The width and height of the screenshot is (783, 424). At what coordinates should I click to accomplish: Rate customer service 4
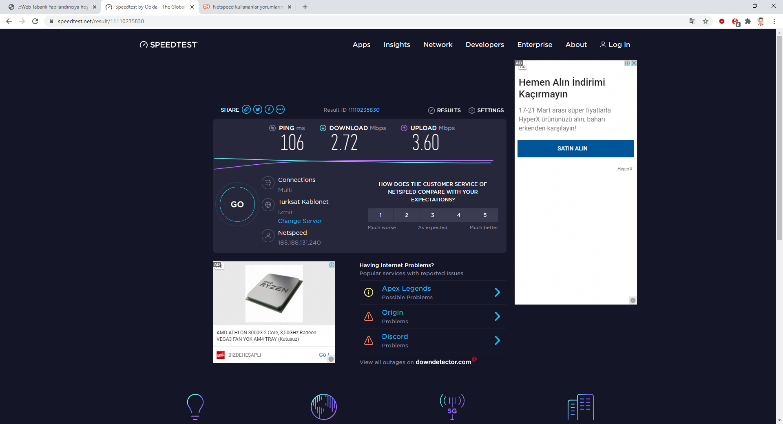pyautogui.click(x=459, y=215)
